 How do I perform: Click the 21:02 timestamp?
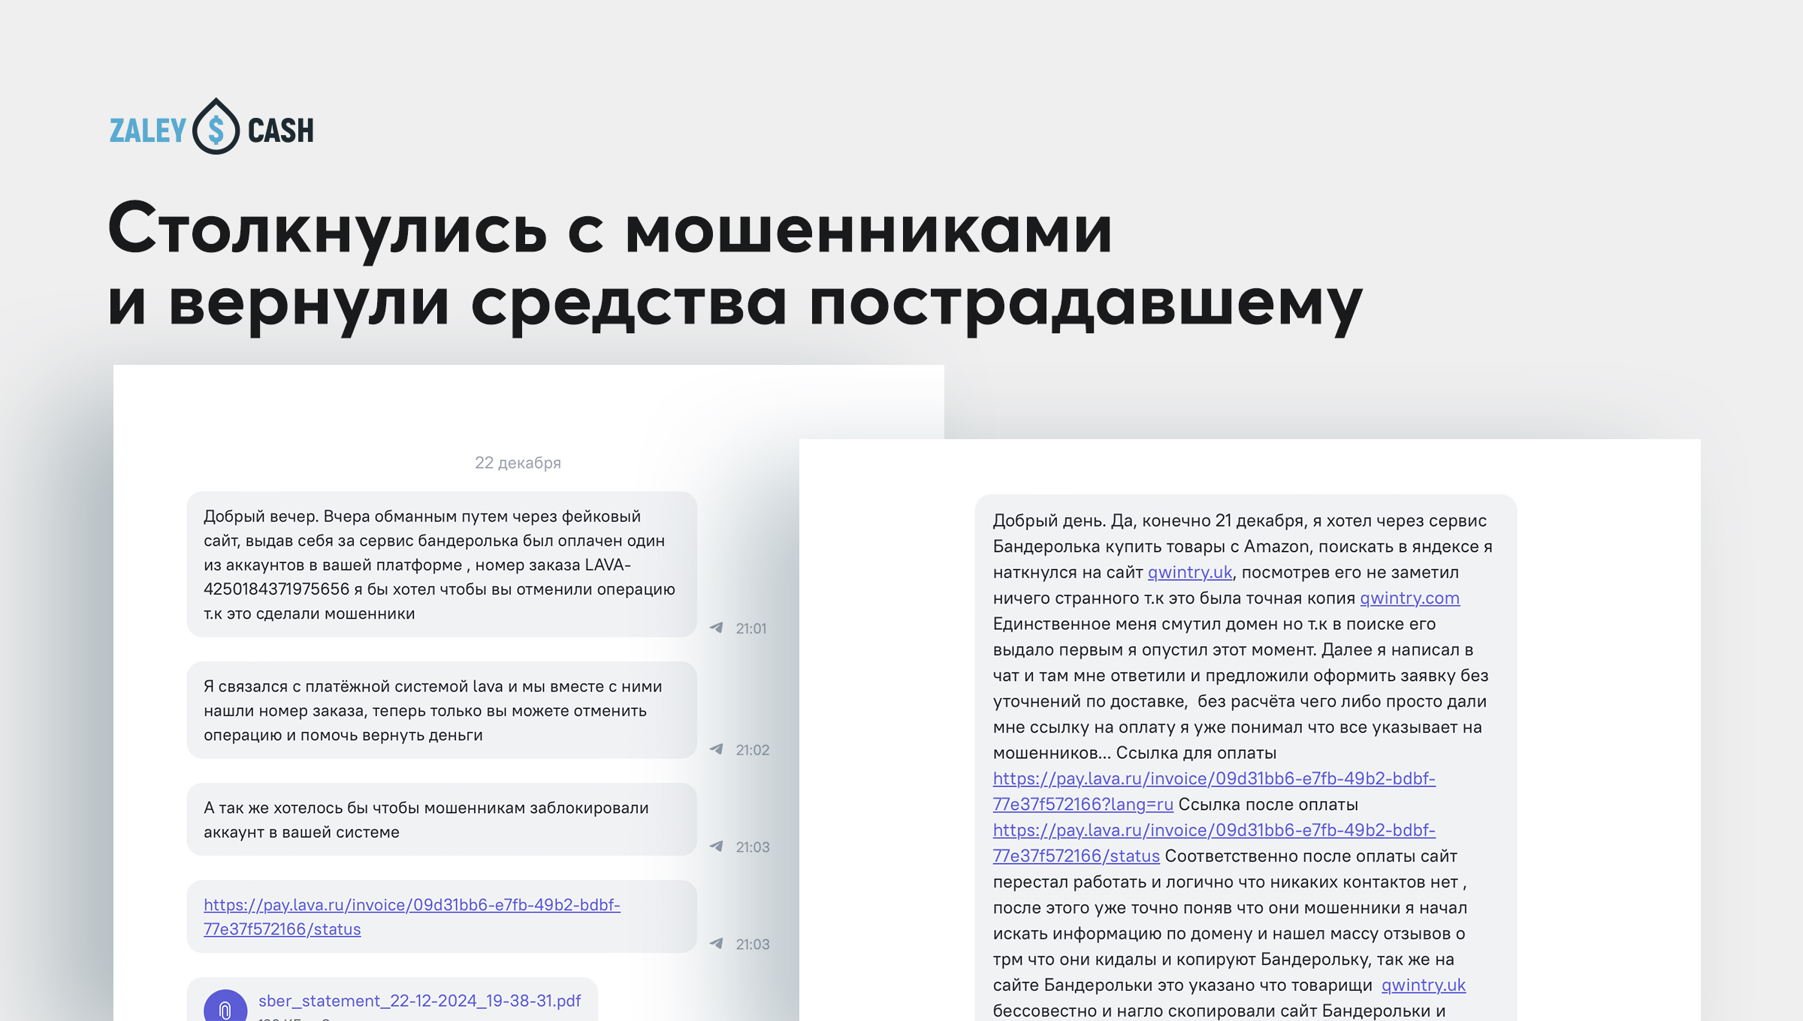[x=753, y=750]
